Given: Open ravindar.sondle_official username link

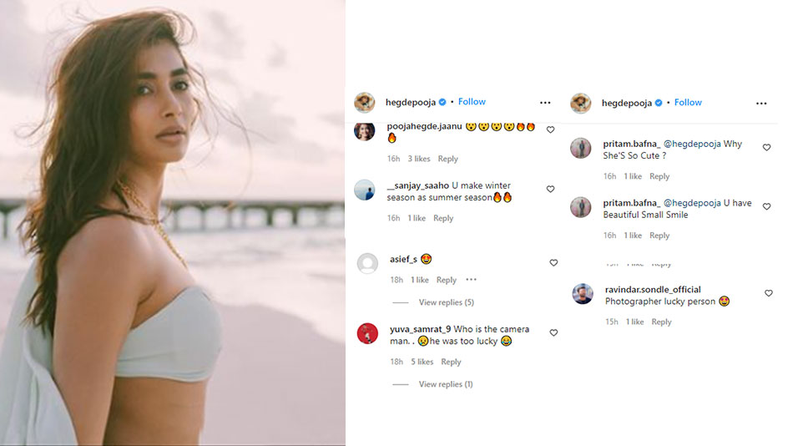Looking at the screenshot, I should [653, 290].
